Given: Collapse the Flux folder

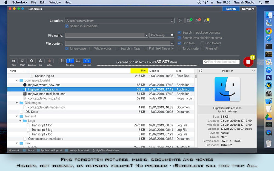Looking at the screenshot, I should click(x=17, y=143).
